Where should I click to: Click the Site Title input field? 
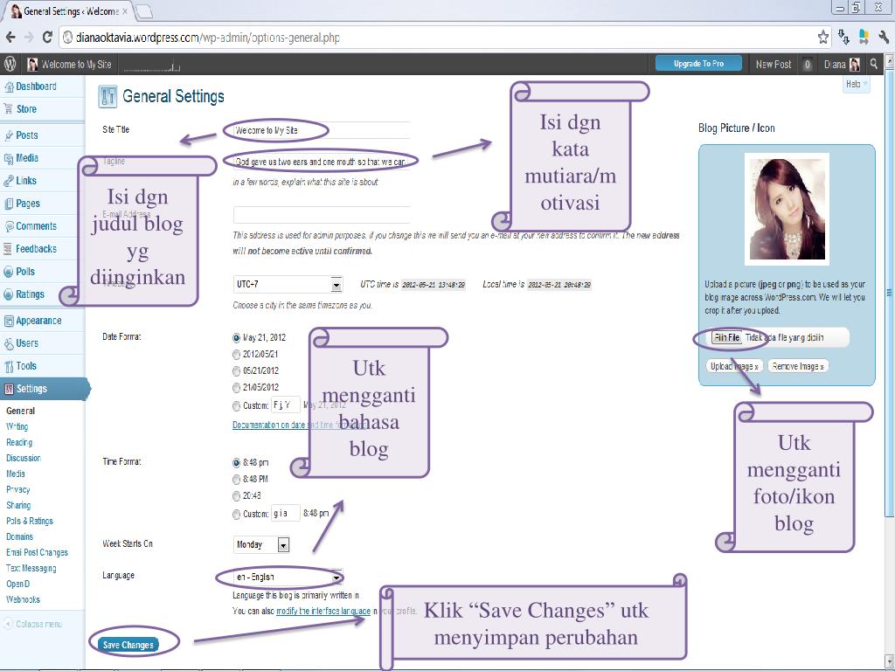[322, 130]
